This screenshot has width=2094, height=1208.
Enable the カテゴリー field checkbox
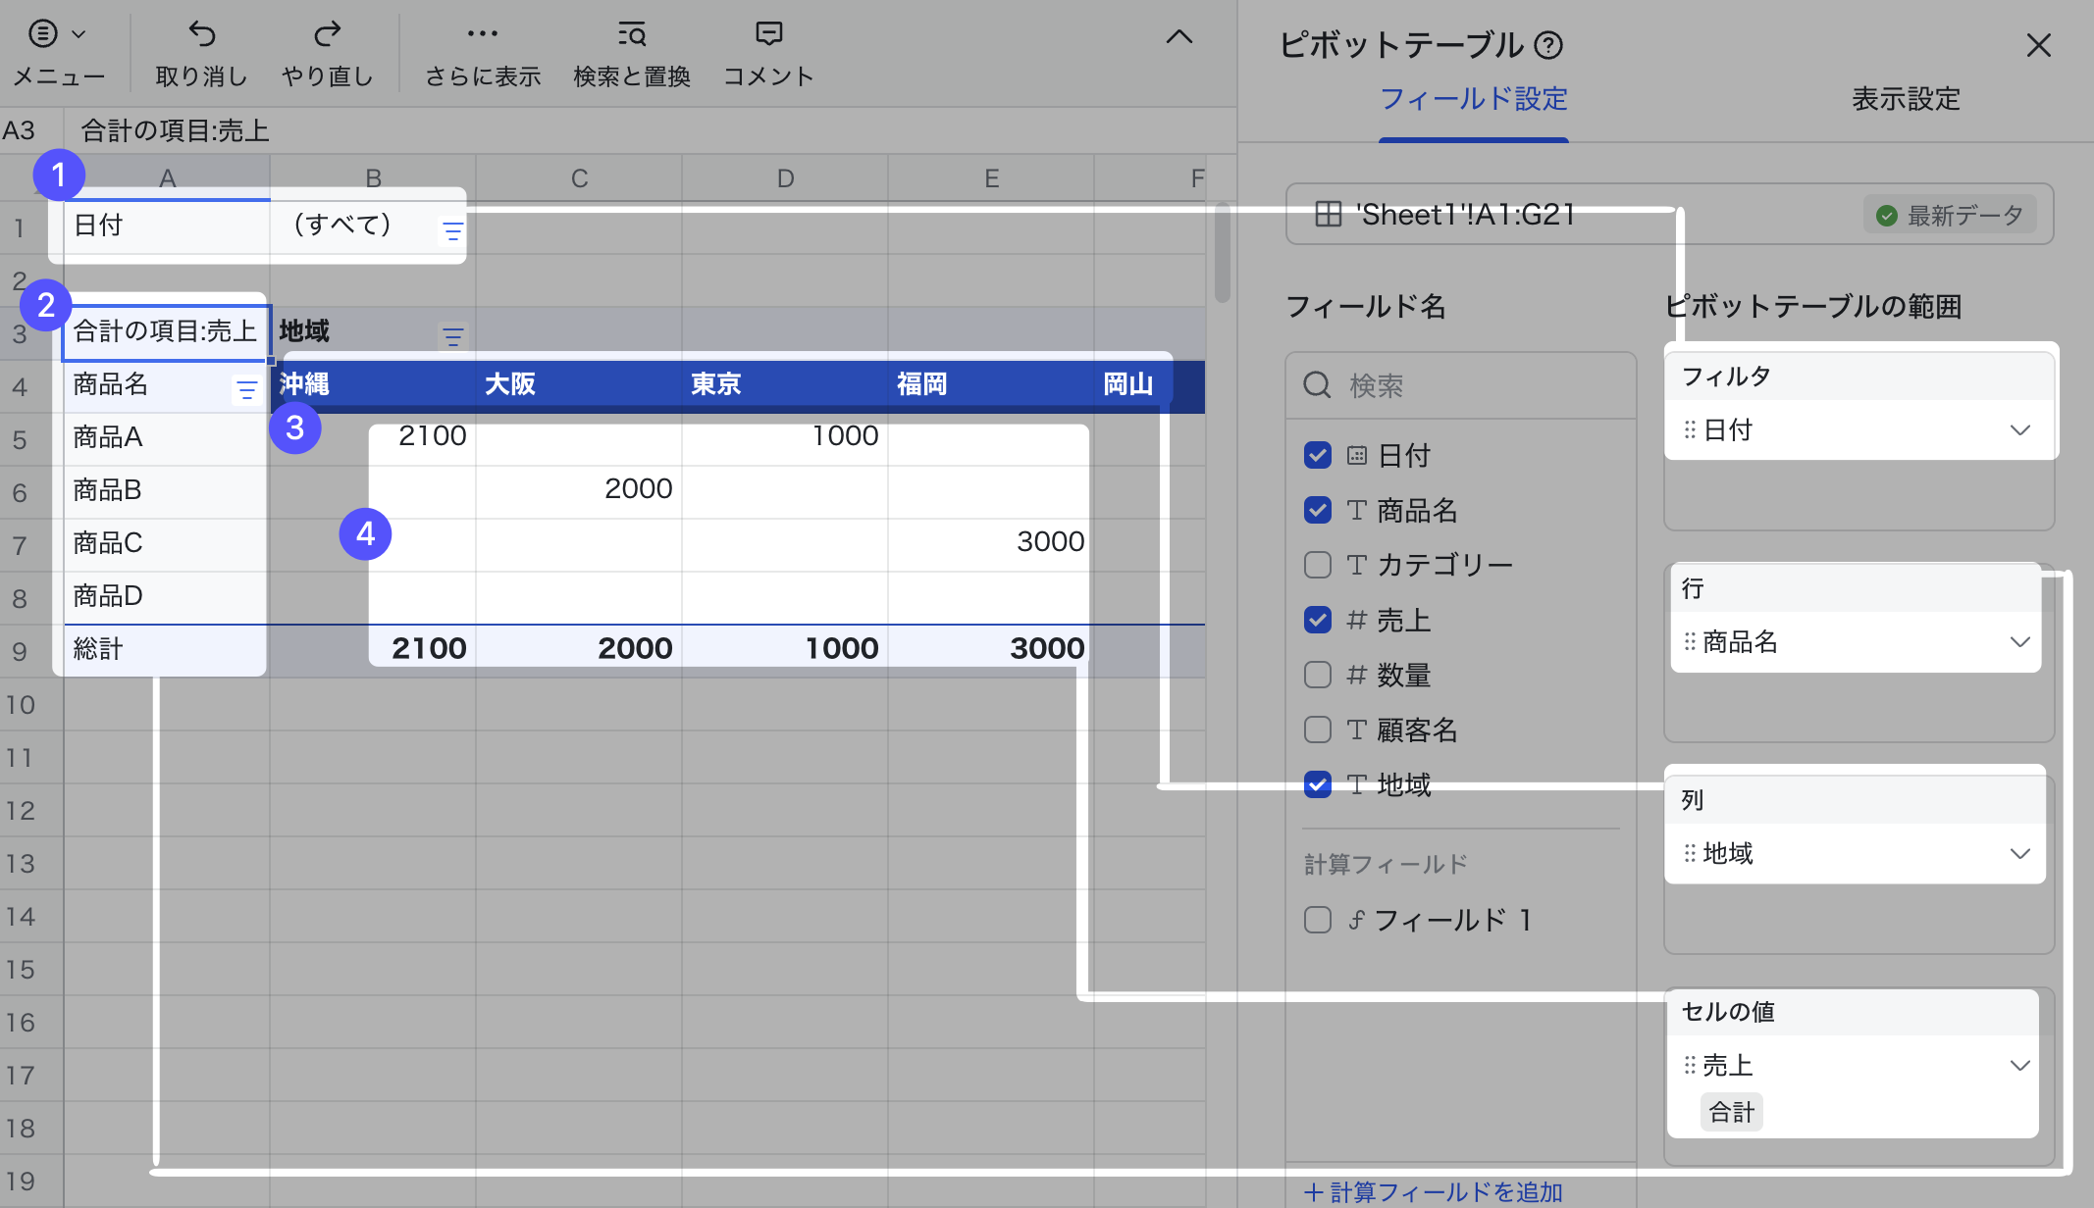coord(1318,565)
